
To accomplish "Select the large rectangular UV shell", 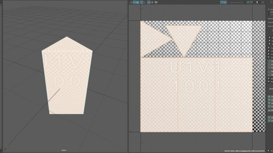I will coord(196,95).
